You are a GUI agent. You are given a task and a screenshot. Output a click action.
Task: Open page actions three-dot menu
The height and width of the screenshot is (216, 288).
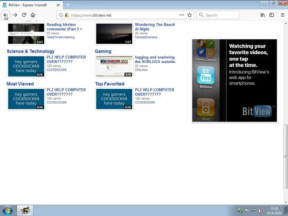pyautogui.click(x=181, y=15)
